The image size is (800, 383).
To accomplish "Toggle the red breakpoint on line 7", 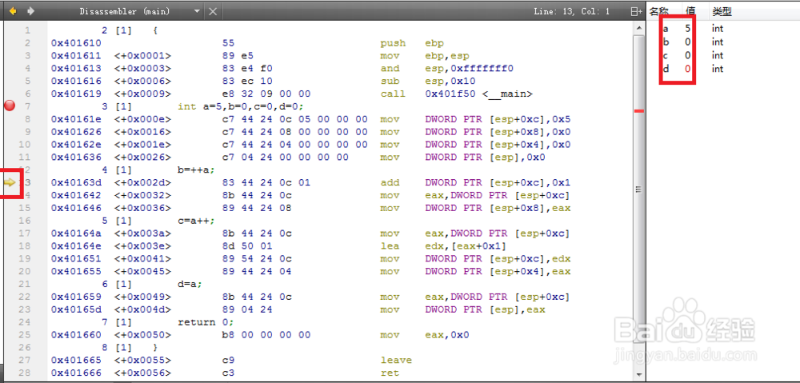I will pos(10,106).
